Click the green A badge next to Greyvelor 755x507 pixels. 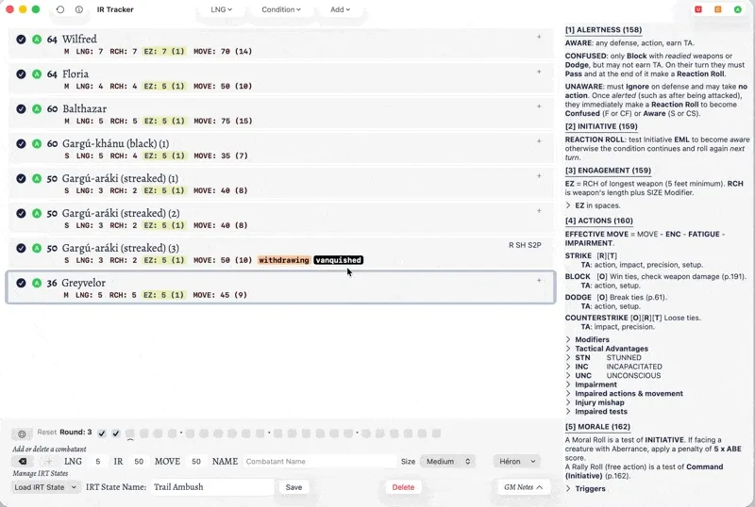click(x=37, y=283)
